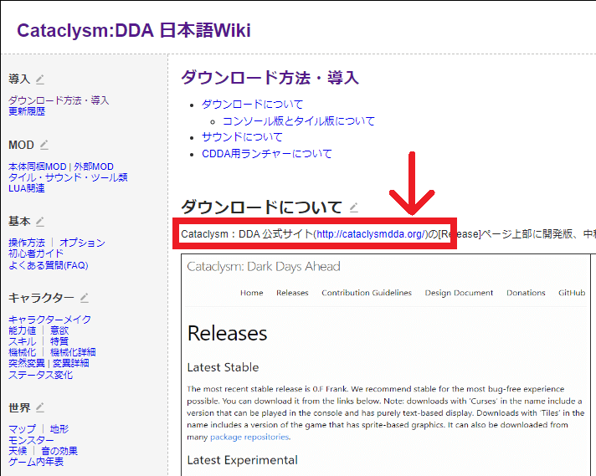Open キャラクターメイク from the sidebar
596x476 pixels.
coord(50,320)
